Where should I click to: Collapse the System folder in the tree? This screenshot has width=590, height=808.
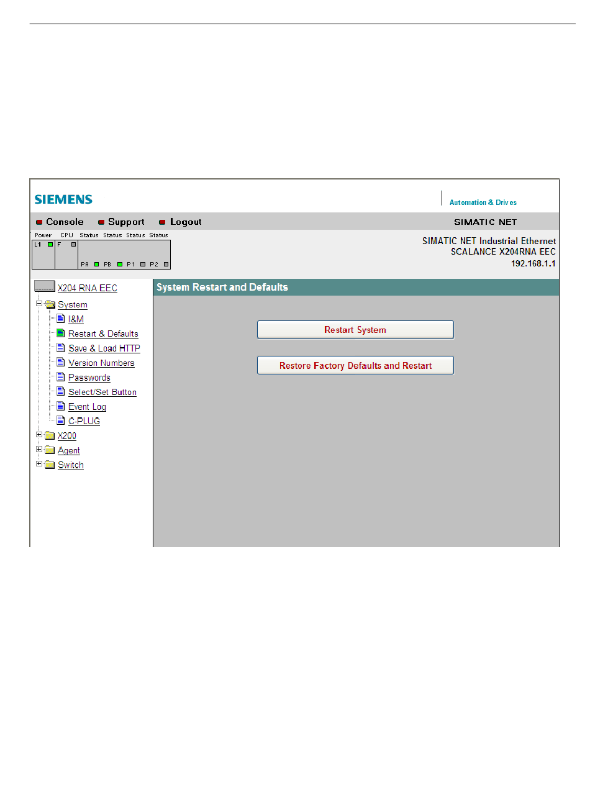coord(39,304)
